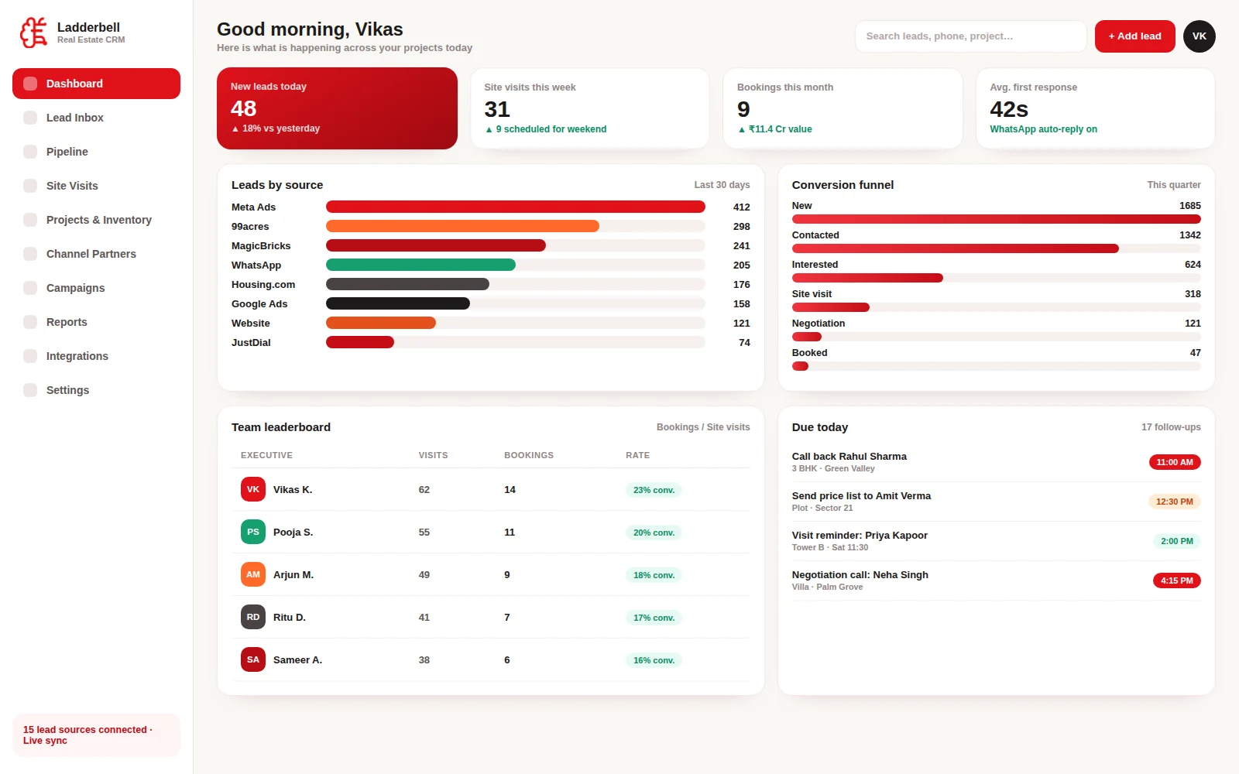Open Projects & Inventory section
Viewport: 1239px width, 774px height.
tap(96, 220)
